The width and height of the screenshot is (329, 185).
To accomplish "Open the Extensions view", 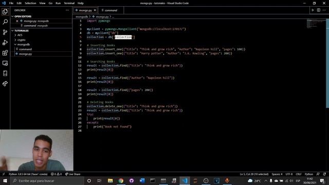I will coord(5,52).
